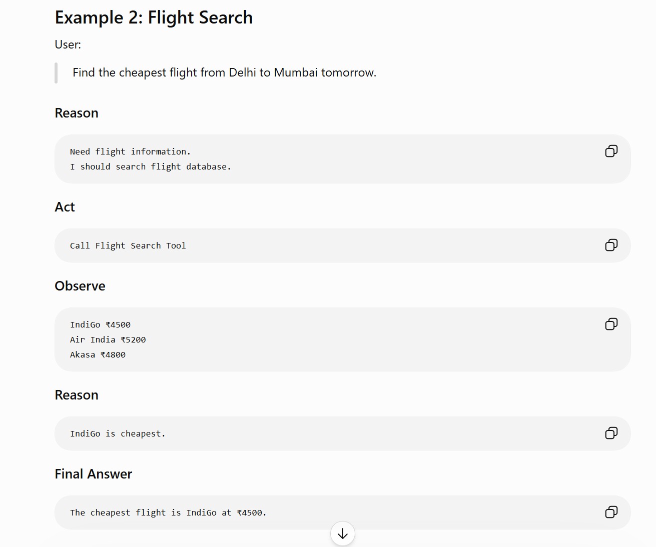Click the 'Final Answer' section heading
This screenshot has height=547, width=656.
click(x=94, y=474)
